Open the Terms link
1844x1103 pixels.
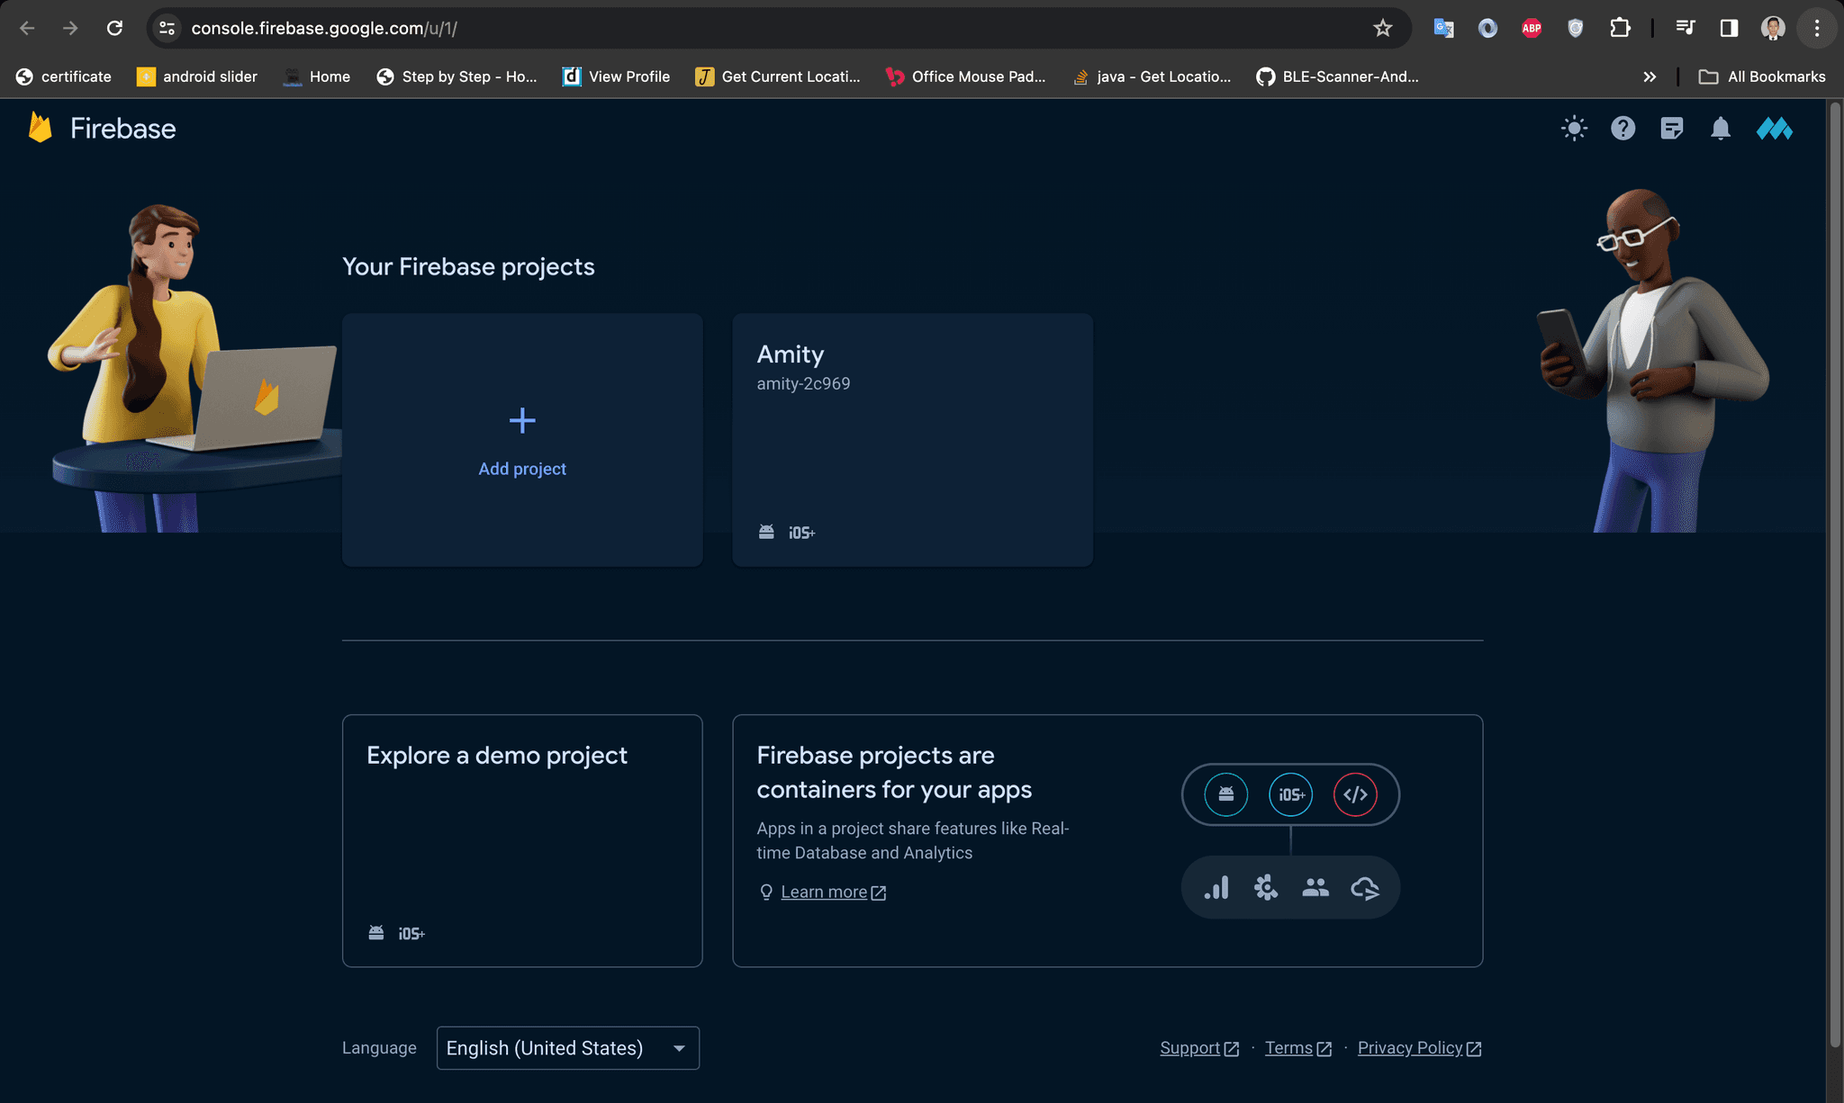click(x=1297, y=1048)
